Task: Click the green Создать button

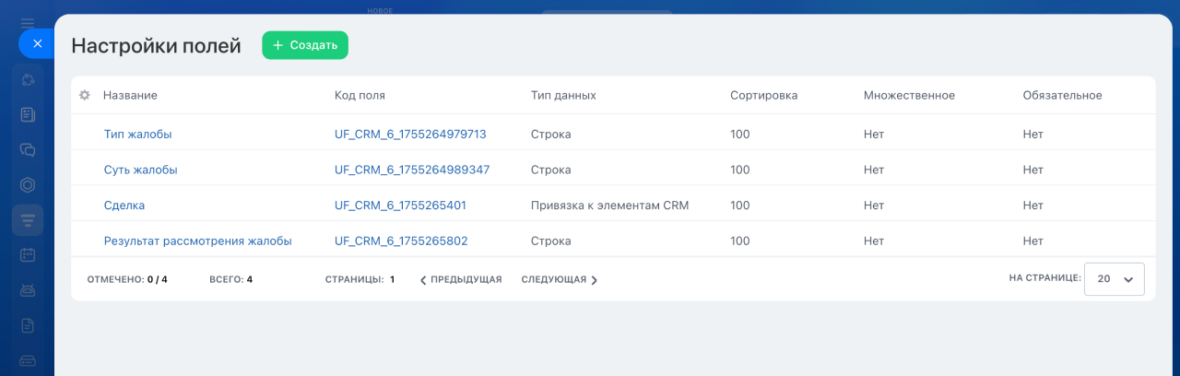Action: [305, 45]
